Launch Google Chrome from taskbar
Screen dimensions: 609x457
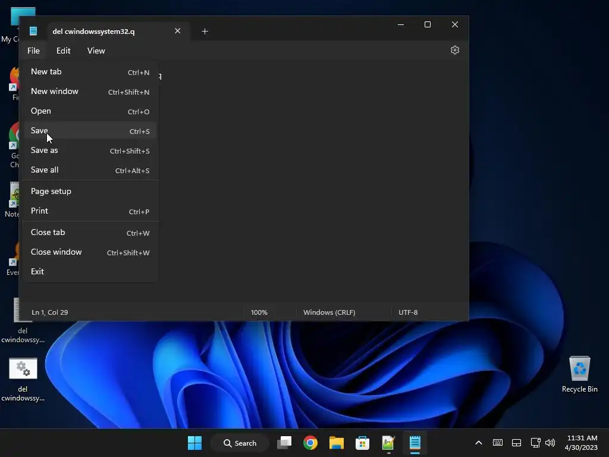tap(310, 443)
